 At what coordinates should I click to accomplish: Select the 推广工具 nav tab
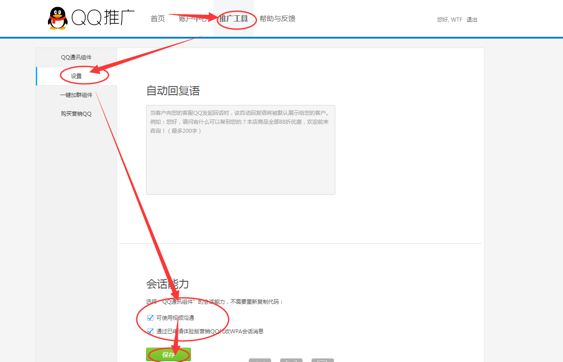(234, 19)
